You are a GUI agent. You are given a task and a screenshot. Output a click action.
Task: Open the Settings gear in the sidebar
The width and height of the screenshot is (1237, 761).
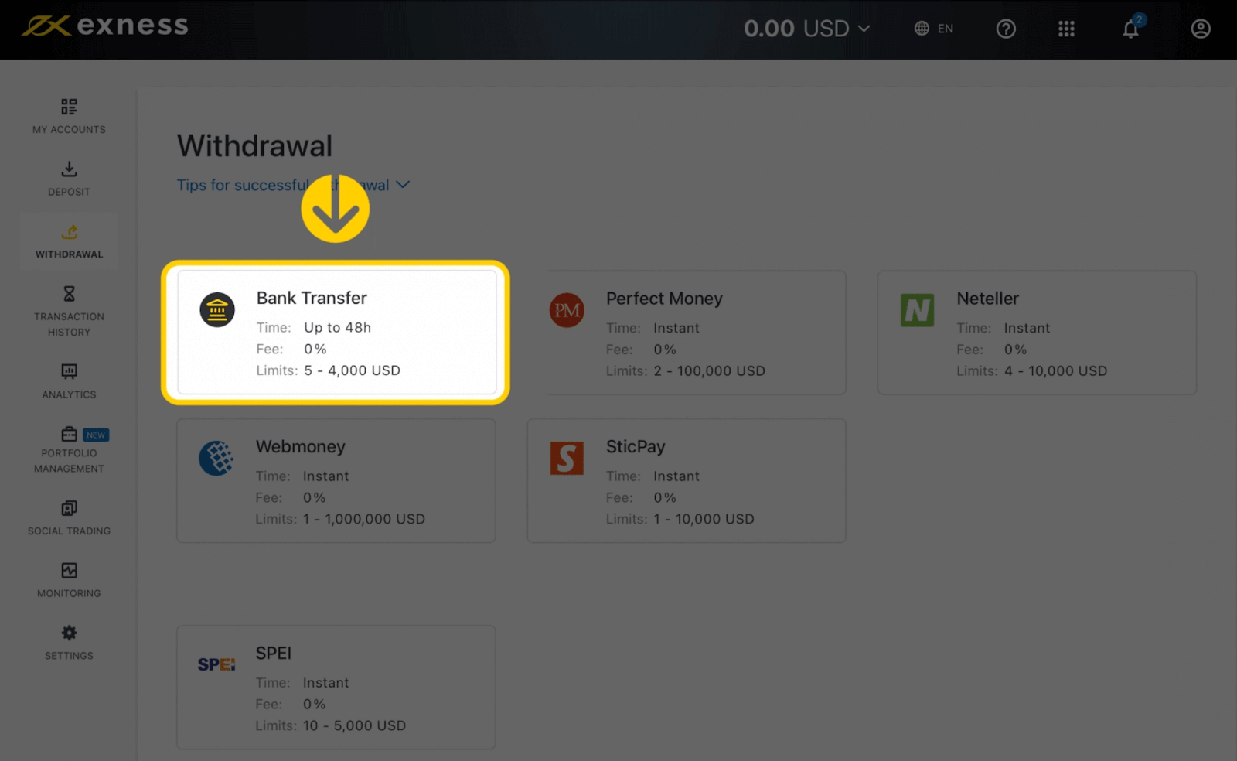click(x=68, y=642)
